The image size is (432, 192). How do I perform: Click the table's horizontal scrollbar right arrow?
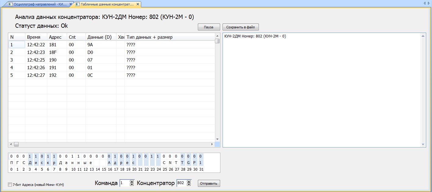pyautogui.click(x=212, y=144)
